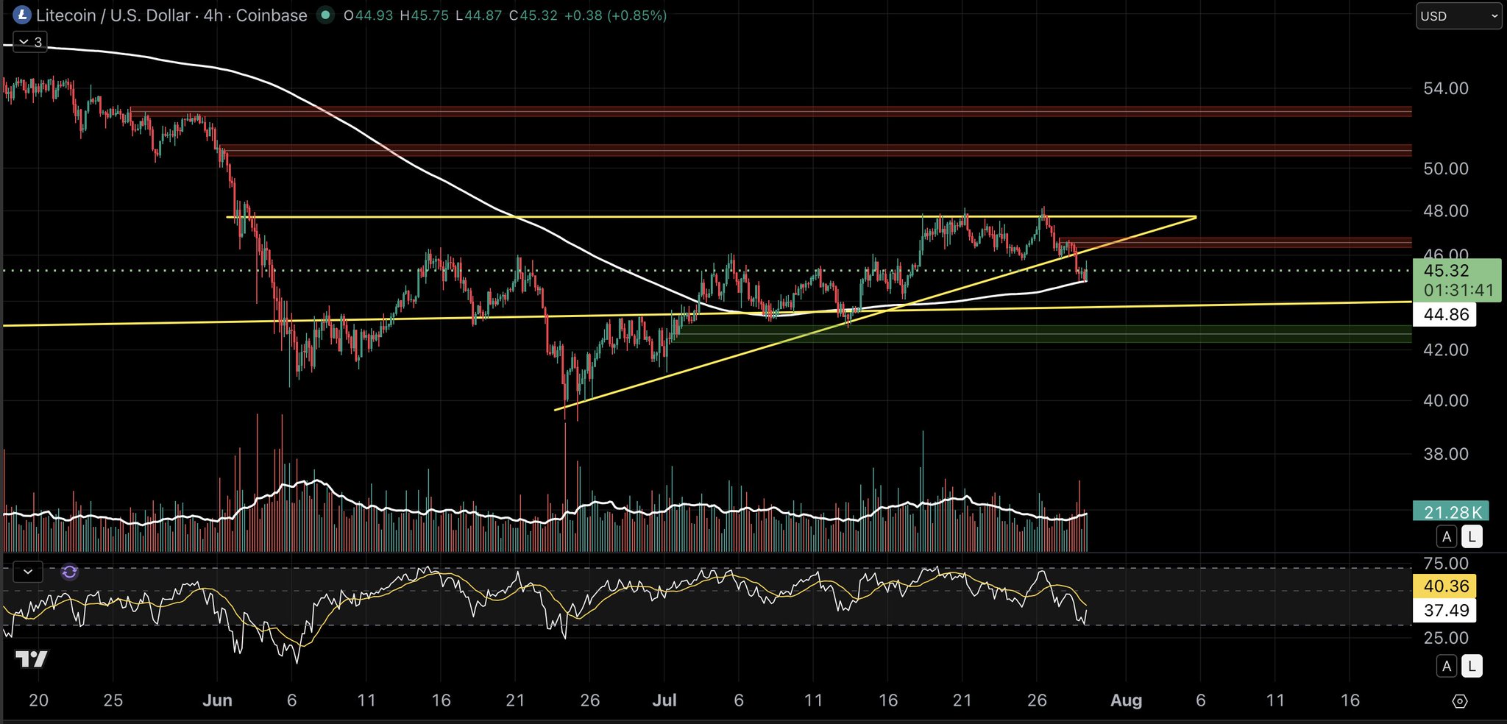Click the 75.00 level on the RSI axis
The image size is (1507, 724).
[1446, 564]
